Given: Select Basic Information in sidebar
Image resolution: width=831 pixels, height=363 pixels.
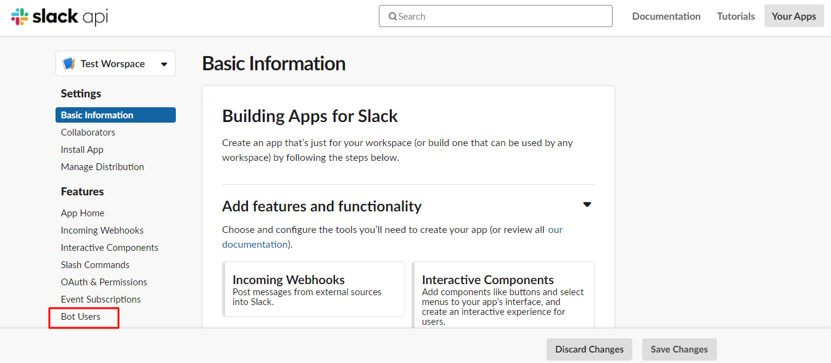Looking at the screenshot, I should (x=97, y=115).
